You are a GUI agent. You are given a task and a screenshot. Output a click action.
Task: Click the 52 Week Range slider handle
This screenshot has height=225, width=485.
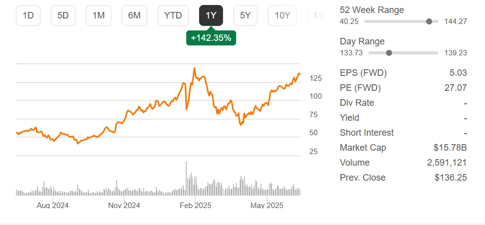[x=429, y=21]
